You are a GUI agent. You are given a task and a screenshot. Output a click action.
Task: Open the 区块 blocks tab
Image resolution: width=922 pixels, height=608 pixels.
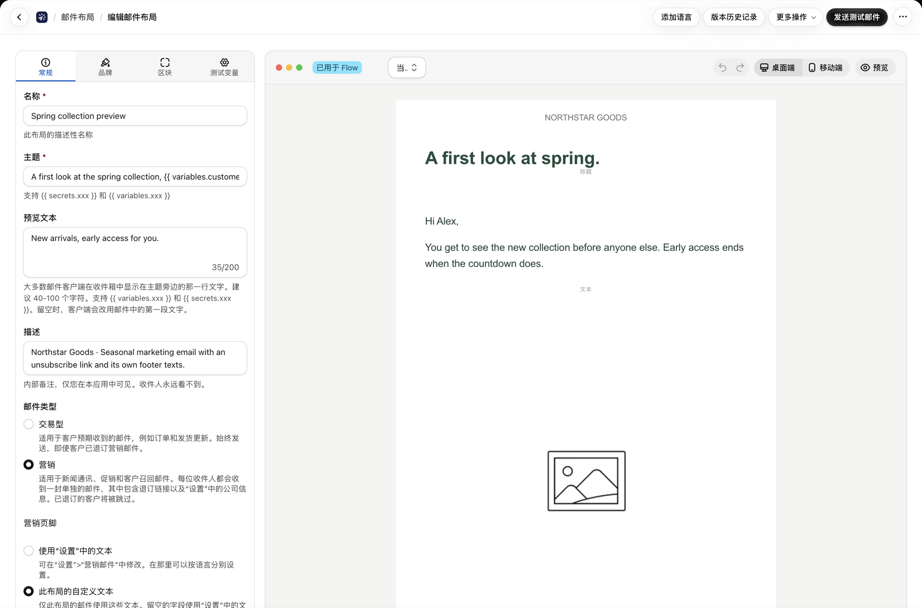pyautogui.click(x=165, y=67)
